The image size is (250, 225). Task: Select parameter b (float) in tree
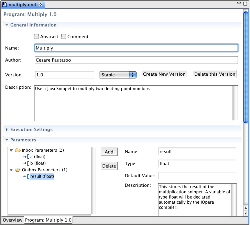pos(38,163)
